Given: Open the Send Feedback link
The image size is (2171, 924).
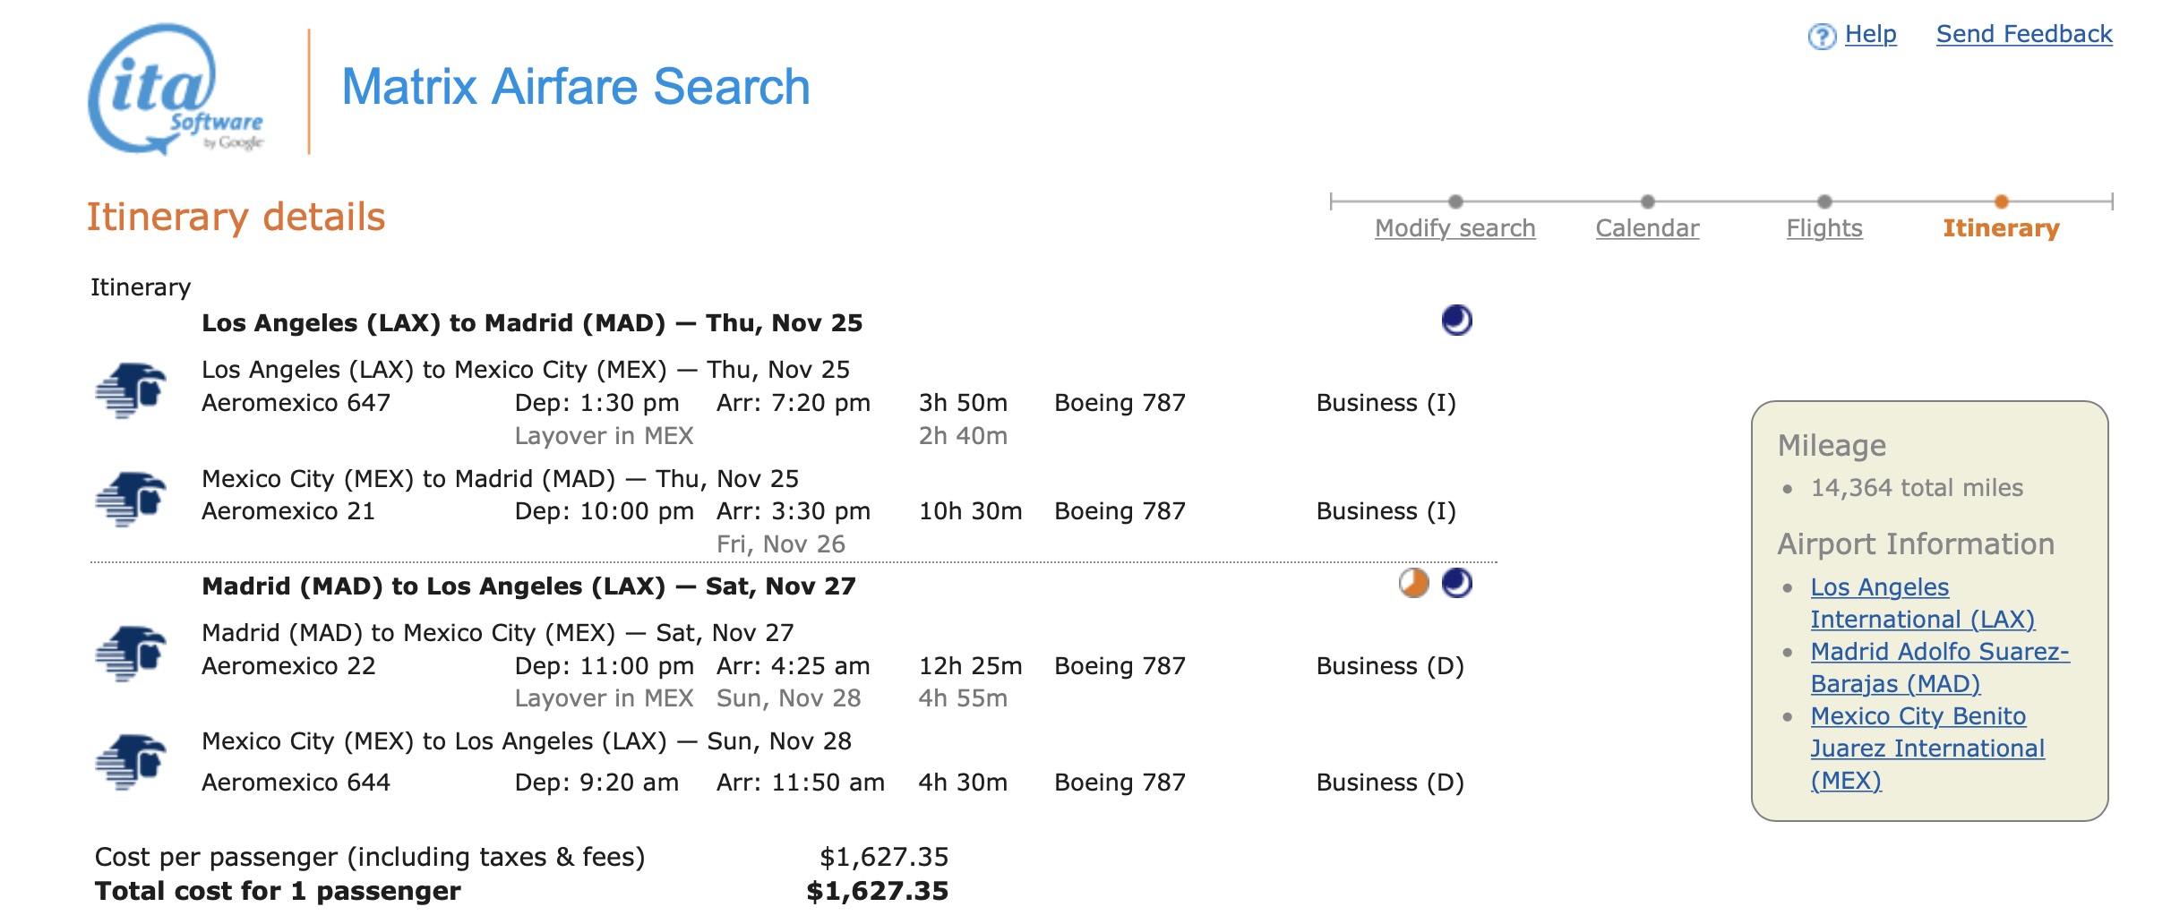Looking at the screenshot, I should [x=2023, y=34].
